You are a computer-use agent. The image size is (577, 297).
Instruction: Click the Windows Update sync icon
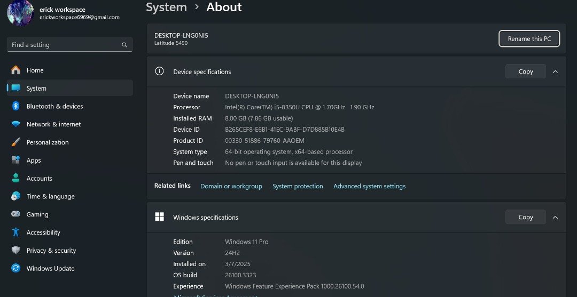click(16, 268)
